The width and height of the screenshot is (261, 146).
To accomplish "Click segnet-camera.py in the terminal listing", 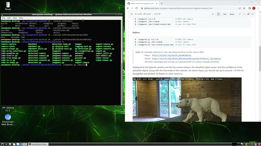I will coord(104,44).
